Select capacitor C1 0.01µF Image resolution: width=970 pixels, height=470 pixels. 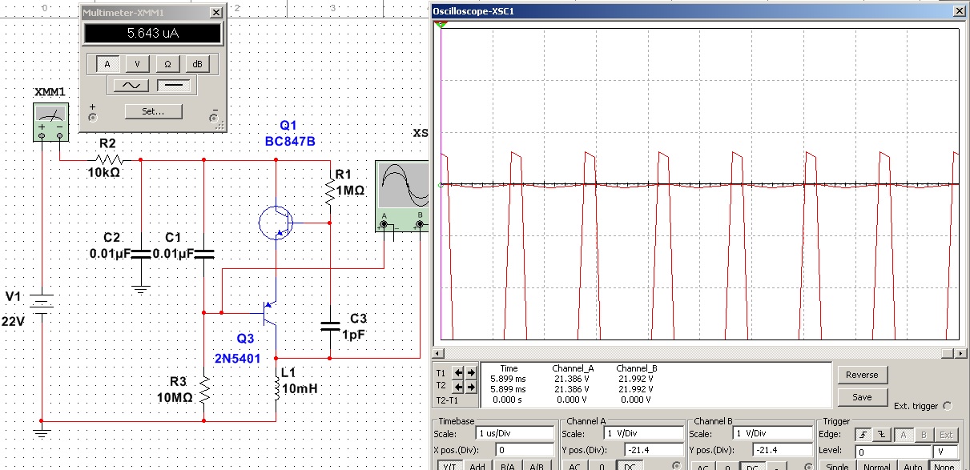coord(203,254)
